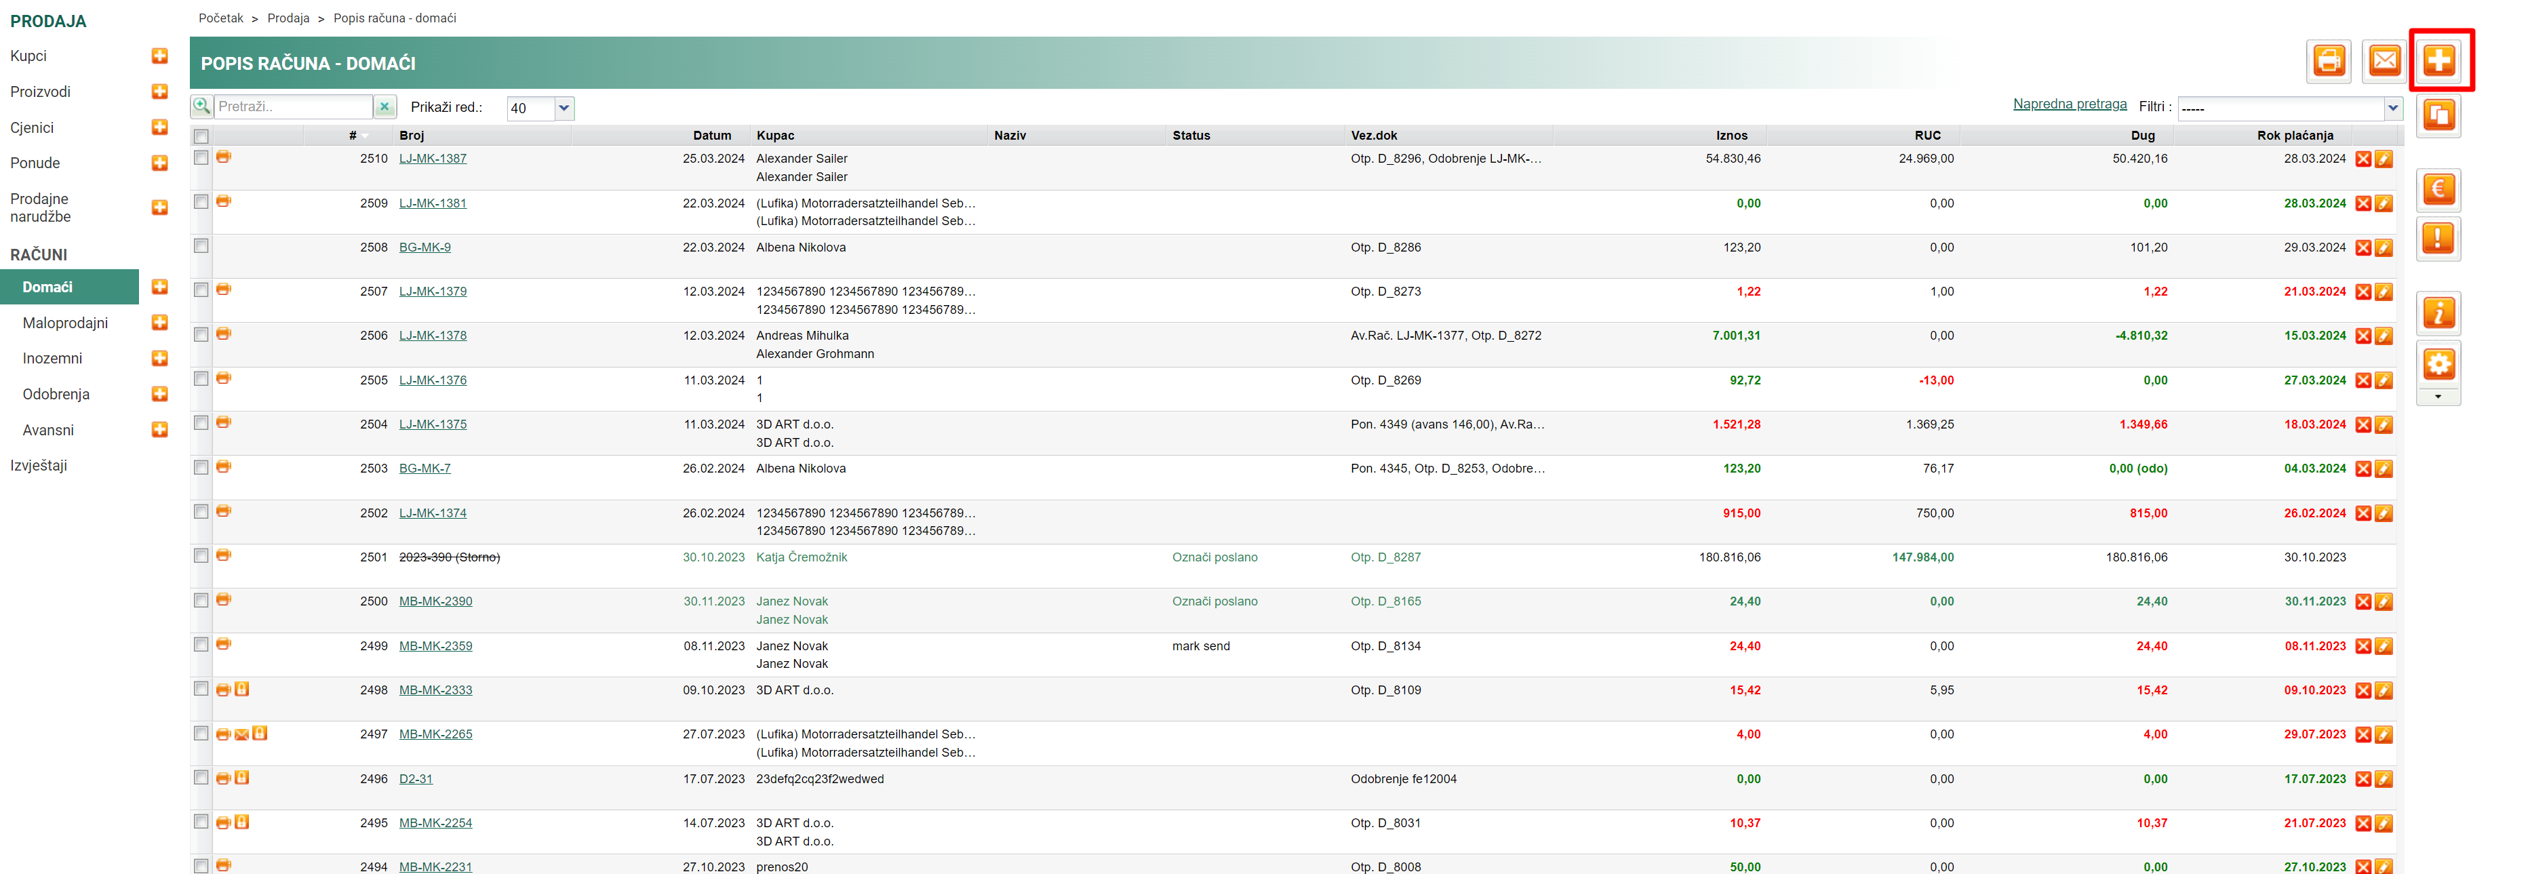Screen dimensions: 2530x874
Task: Expand arrow below gear icon
Action: coord(2438,397)
